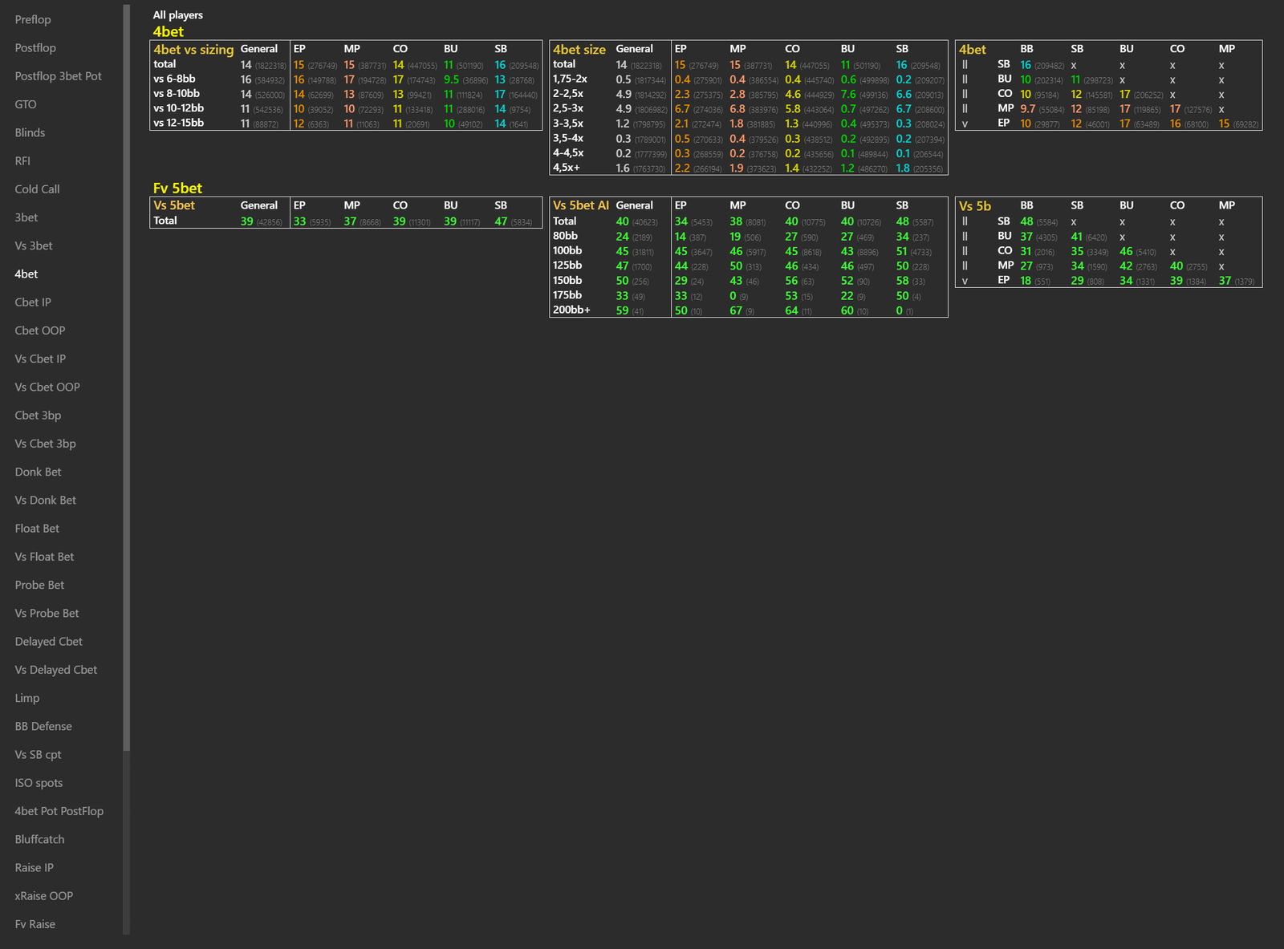Click 'vs 8-10bb' row label

point(177,93)
